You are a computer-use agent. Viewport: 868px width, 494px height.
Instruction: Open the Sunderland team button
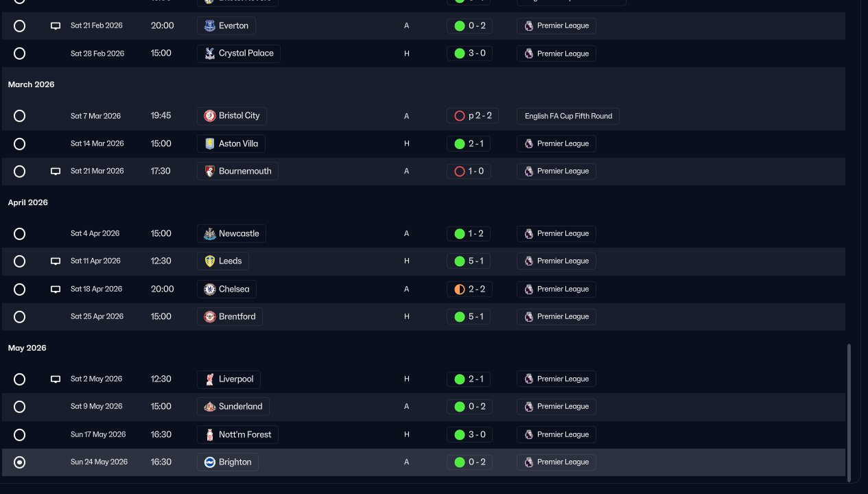pyautogui.click(x=233, y=407)
